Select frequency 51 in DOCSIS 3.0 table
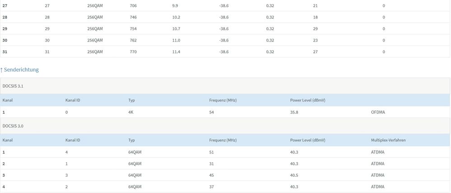Image resolution: width=451 pixels, height=193 pixels. [x=212, y=152]
